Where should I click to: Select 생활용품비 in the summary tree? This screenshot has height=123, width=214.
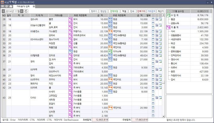tap(176, 35)
